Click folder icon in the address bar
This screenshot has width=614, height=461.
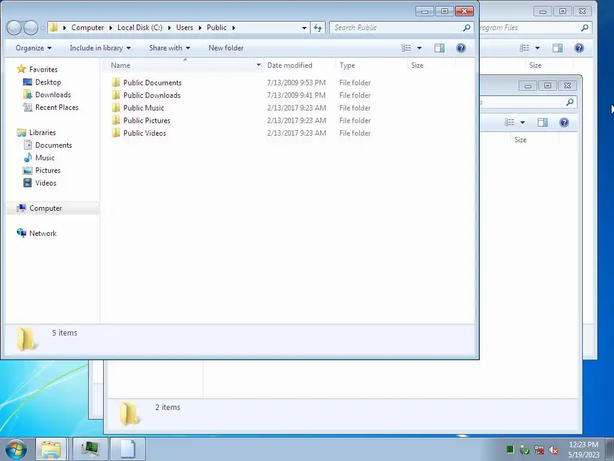tap(54, 28)
